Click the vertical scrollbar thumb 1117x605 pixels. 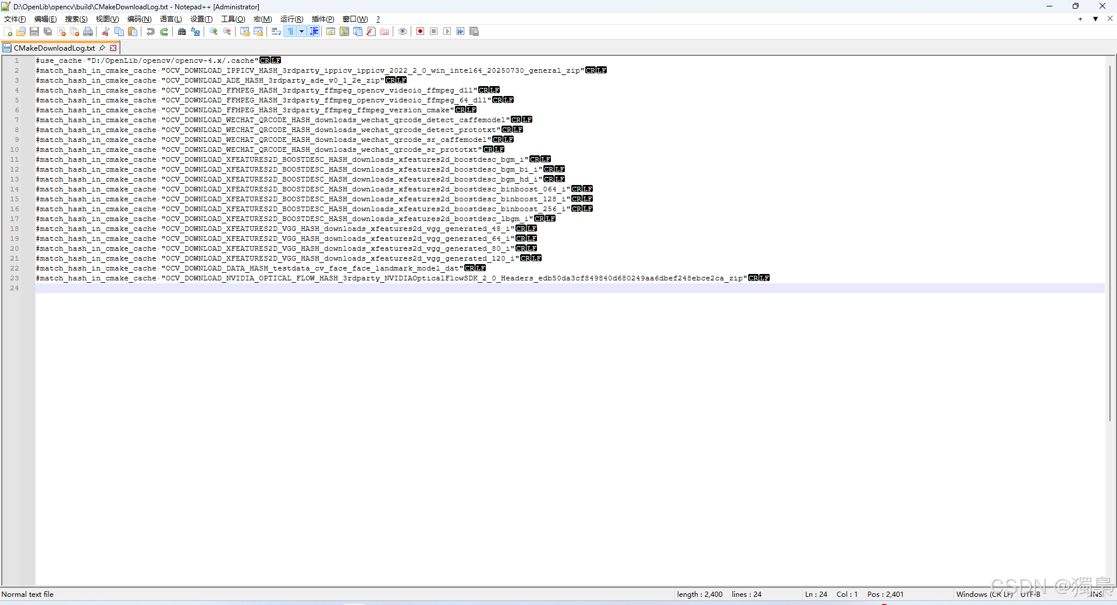tap(1110, 243)
